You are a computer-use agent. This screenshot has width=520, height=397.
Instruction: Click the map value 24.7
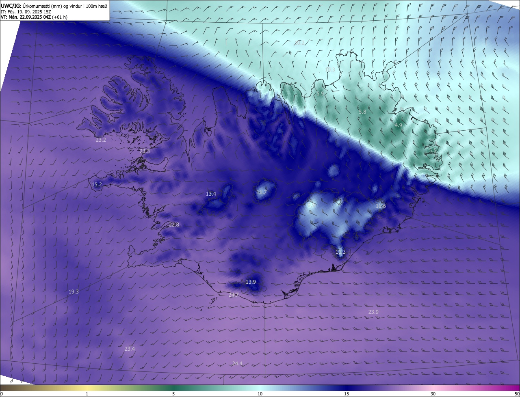(233, 295)
